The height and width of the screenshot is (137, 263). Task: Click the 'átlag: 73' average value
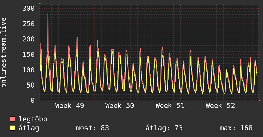164,128
